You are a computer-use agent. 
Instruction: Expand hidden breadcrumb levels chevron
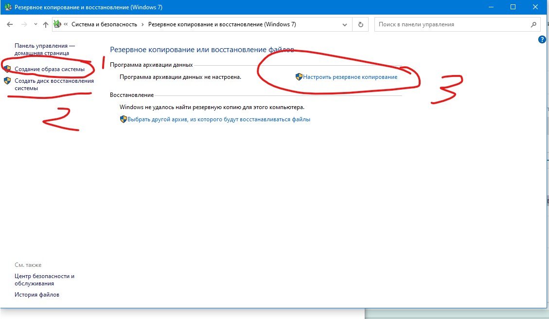[66, 24]
